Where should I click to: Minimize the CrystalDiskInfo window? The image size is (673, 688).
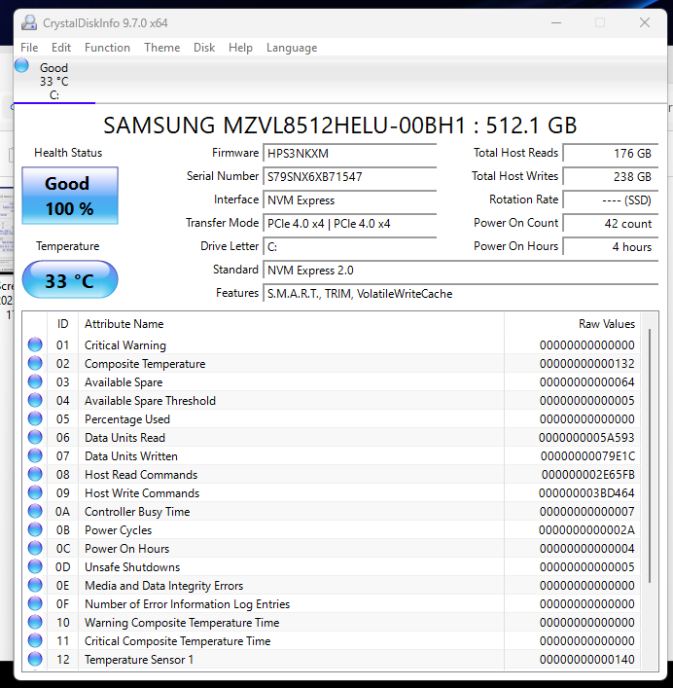pyautogui.click(x=556, y=22)
